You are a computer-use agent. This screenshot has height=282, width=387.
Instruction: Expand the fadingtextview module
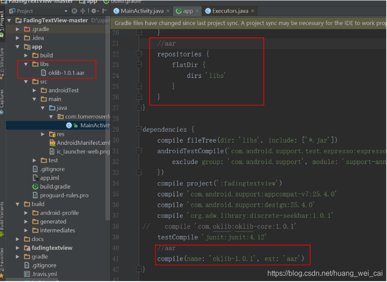18,248
